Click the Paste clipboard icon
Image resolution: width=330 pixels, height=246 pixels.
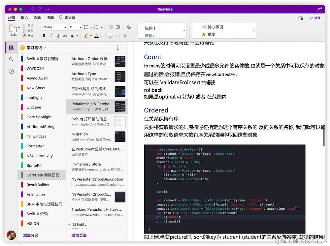[13, 28]
